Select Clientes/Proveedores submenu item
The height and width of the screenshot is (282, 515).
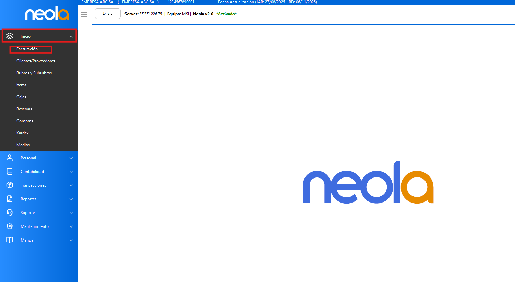pyautogui.click(x=36, y=61)
